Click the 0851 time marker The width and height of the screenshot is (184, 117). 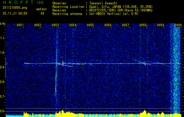coord(20,25)
